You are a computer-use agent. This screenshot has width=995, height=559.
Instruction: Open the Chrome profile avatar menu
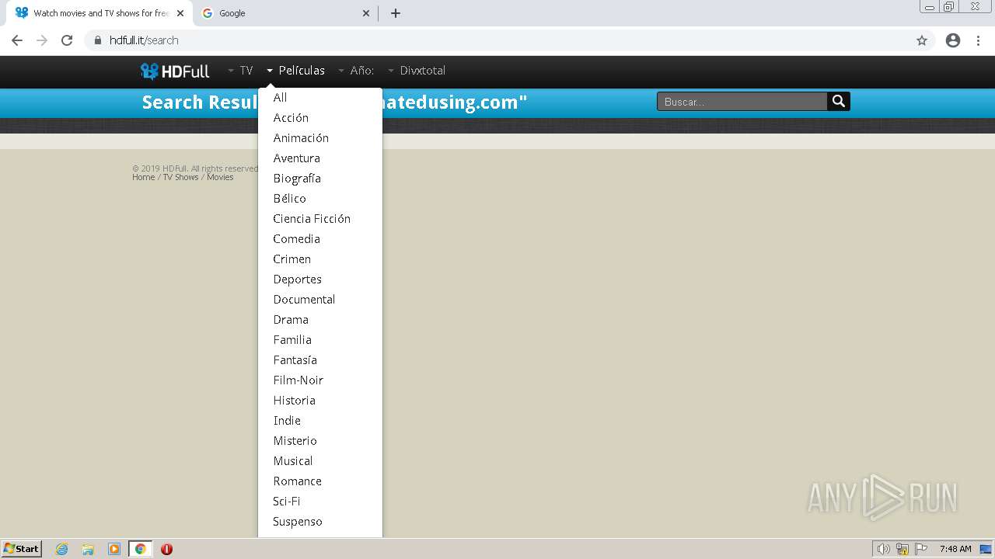pos(953,40)
